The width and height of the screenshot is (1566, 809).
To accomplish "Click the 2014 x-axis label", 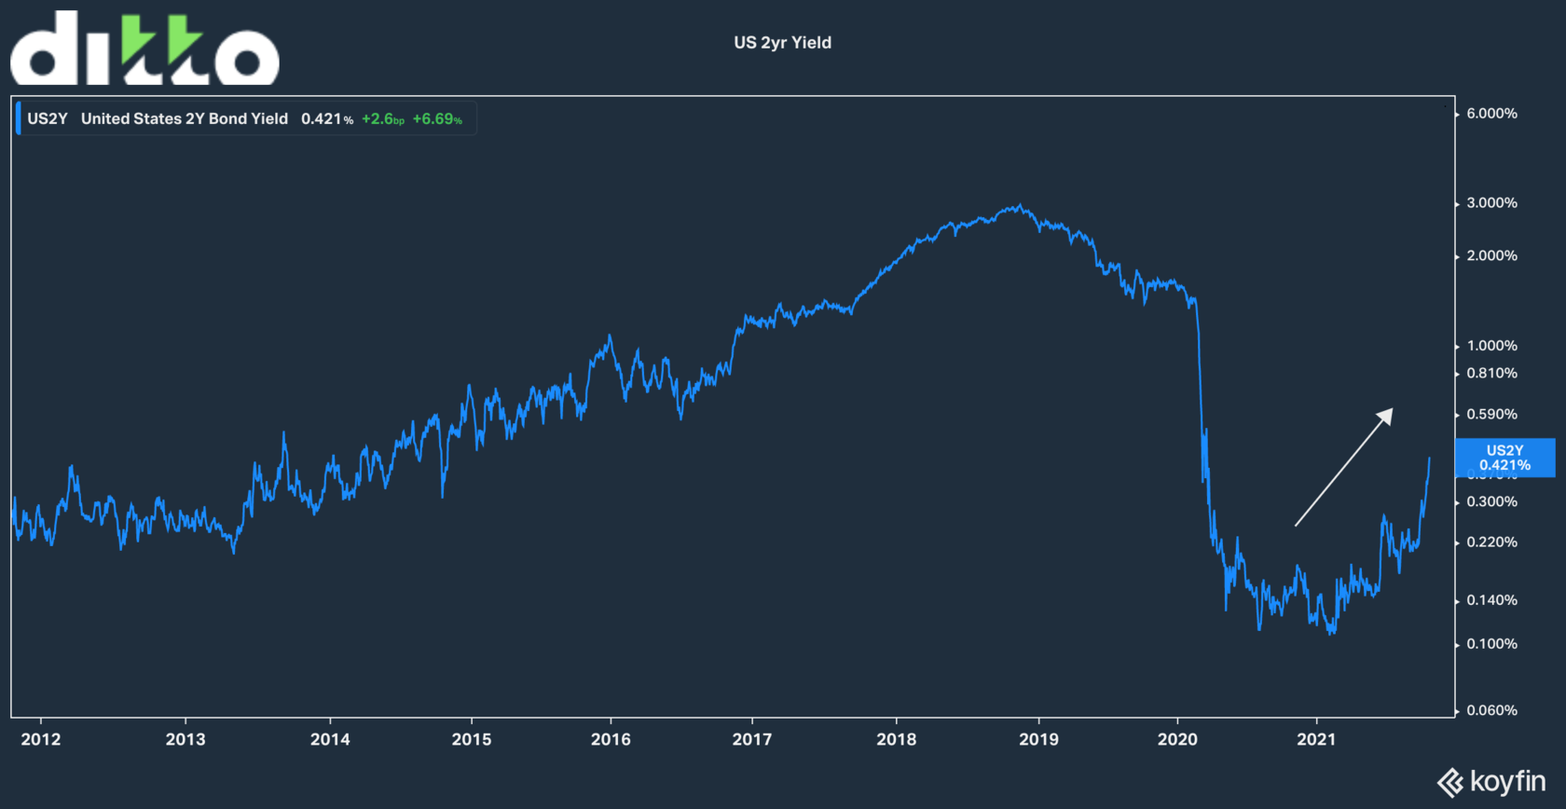I will 330,739.
